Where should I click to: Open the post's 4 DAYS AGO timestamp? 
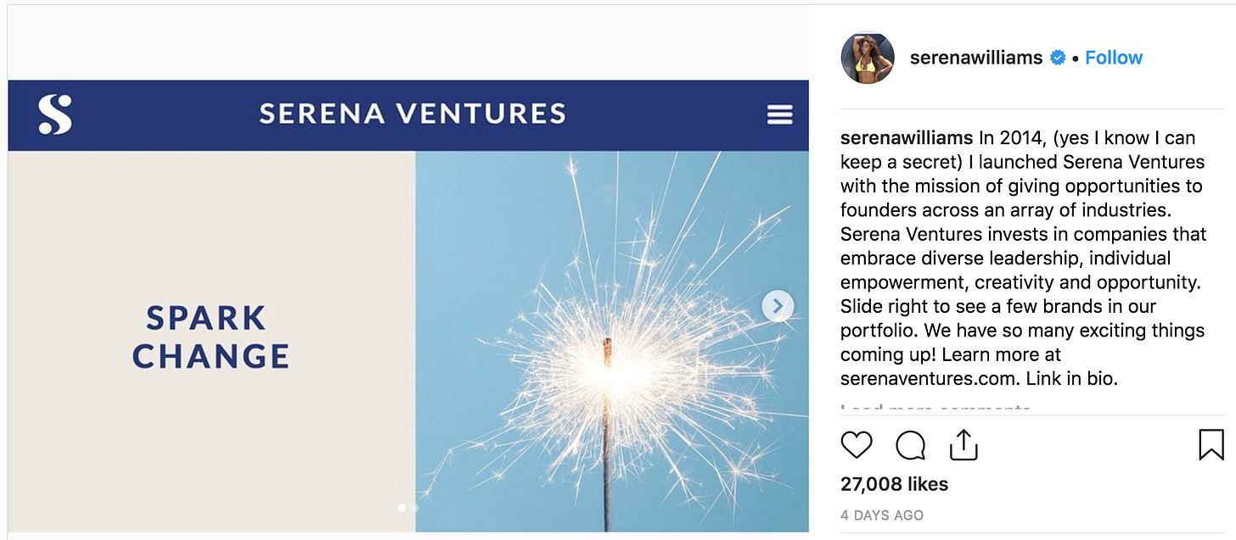pyautogui.click(x=882, y=515)
